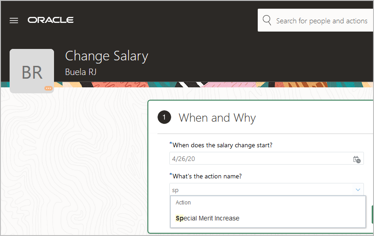
Task: Open the calendar date picker icon
Action: click(357, 159)
